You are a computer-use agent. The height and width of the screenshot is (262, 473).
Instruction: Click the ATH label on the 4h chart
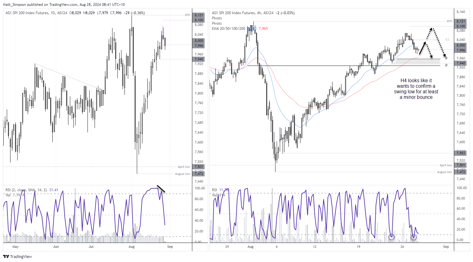[449, 21]
